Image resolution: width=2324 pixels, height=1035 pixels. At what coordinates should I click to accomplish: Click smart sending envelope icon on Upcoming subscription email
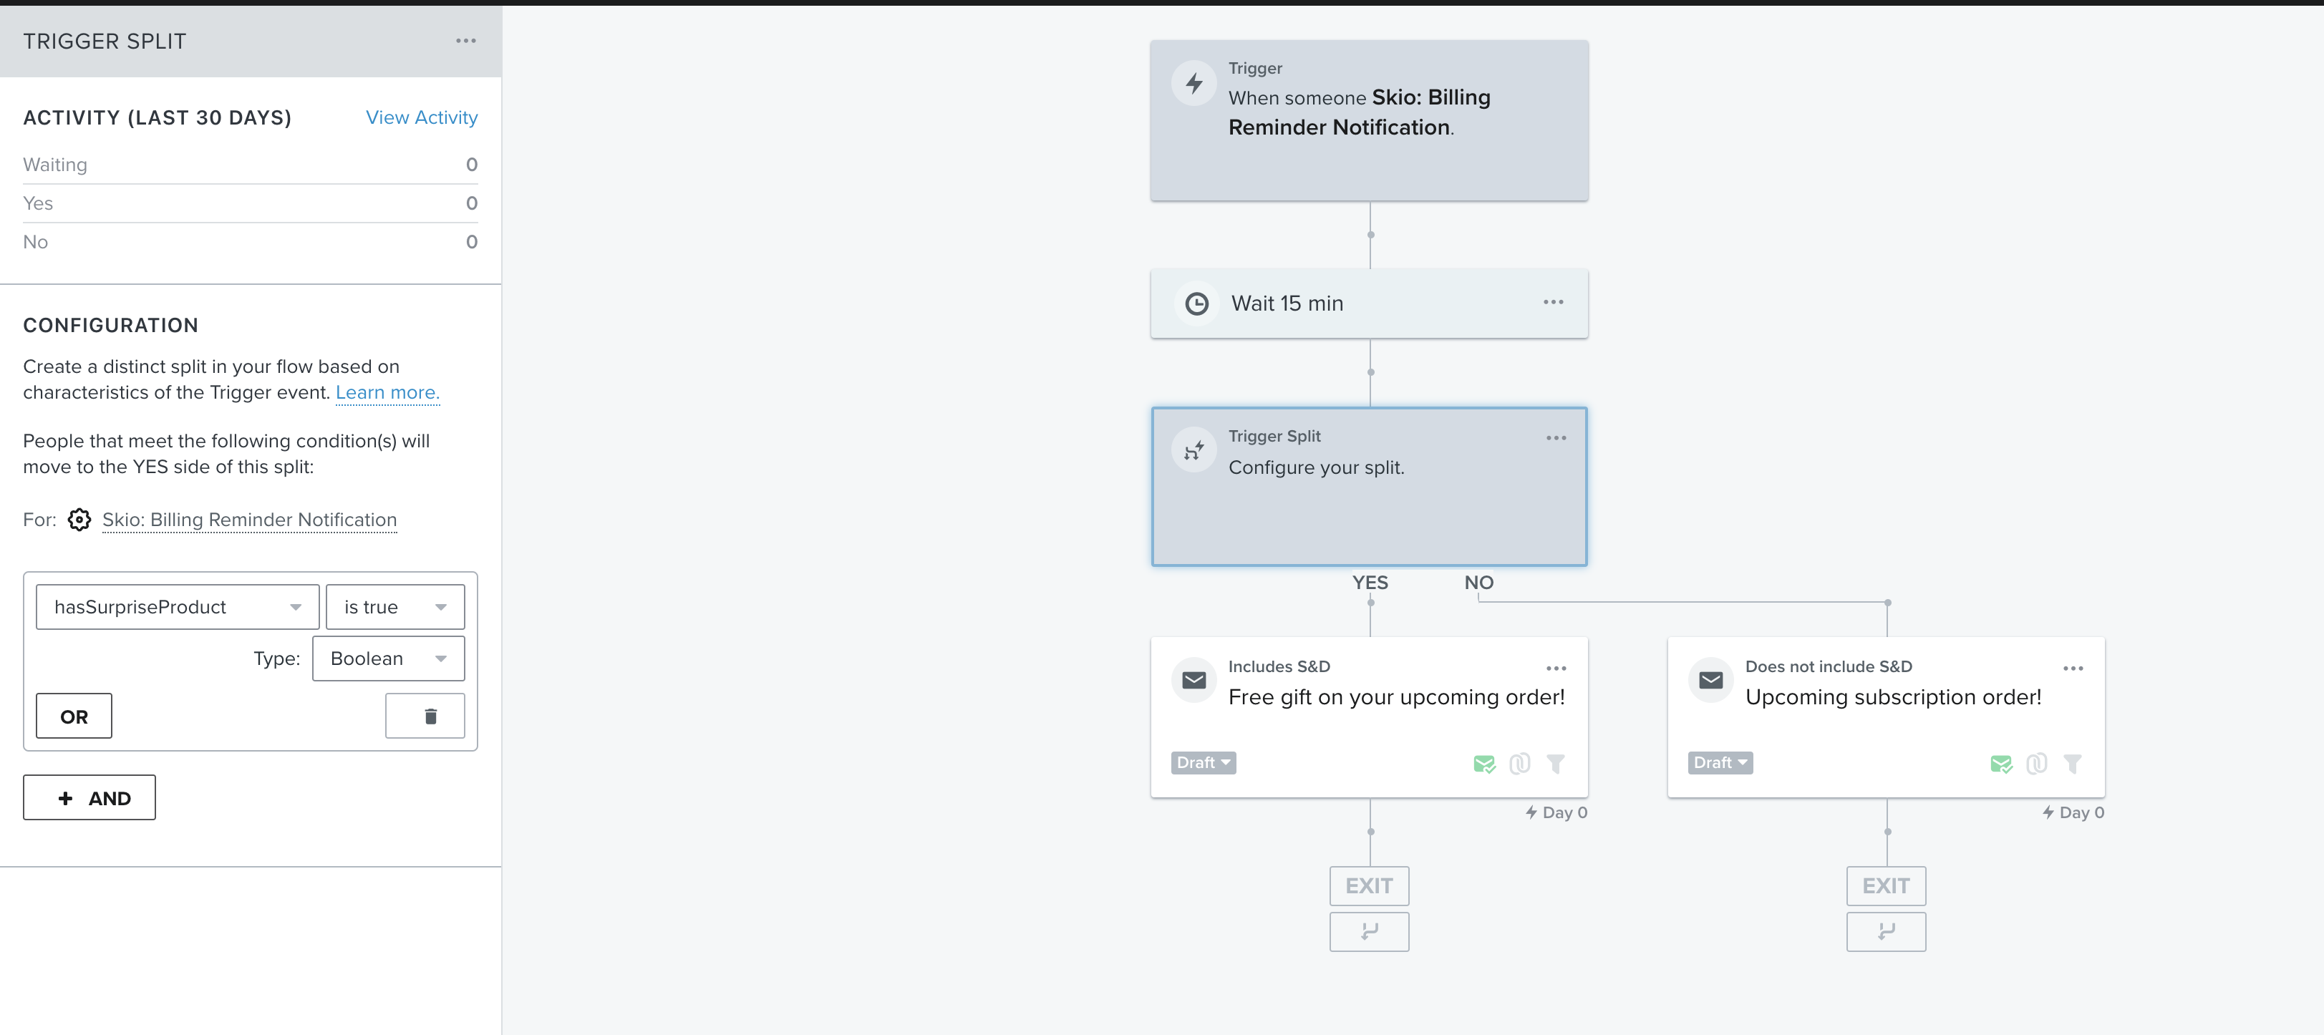pos(2000,764)
